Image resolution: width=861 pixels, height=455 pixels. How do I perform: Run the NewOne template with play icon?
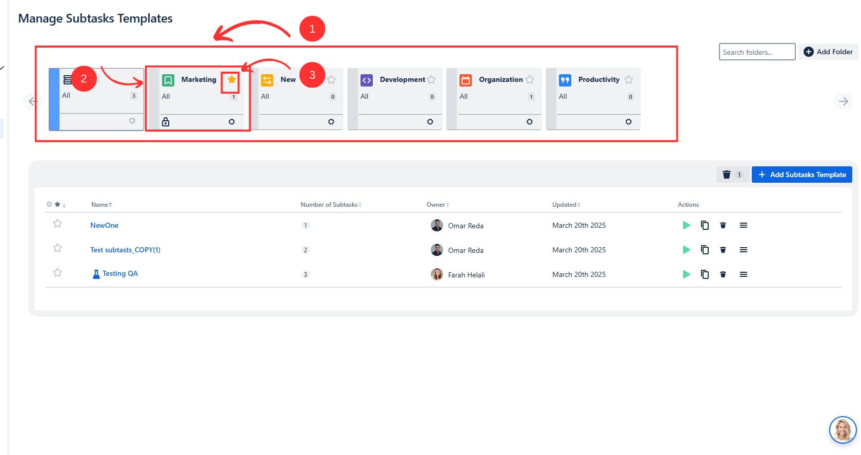tap(686, 225)
